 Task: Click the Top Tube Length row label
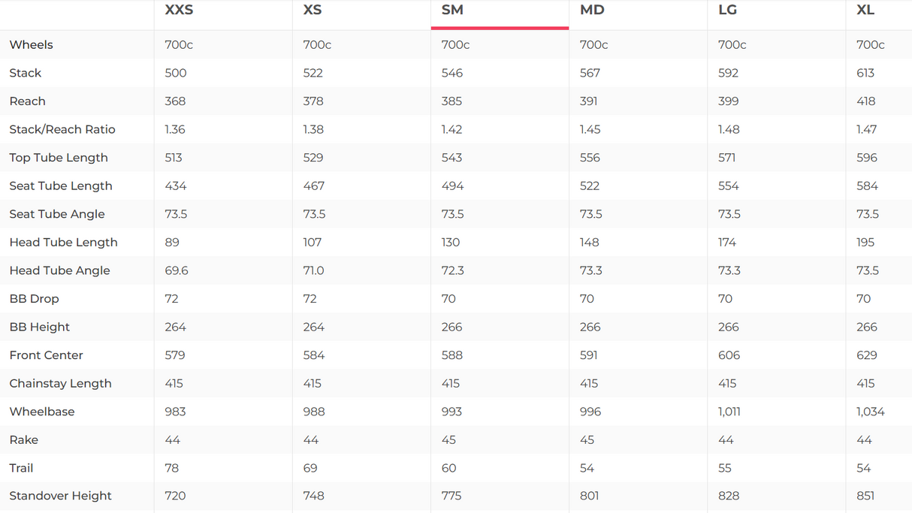pos(59,158)
